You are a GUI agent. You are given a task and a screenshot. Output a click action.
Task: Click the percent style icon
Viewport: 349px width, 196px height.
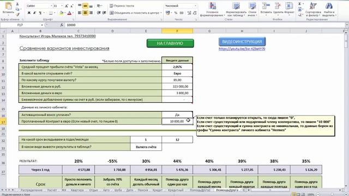(x=176, y=13)
